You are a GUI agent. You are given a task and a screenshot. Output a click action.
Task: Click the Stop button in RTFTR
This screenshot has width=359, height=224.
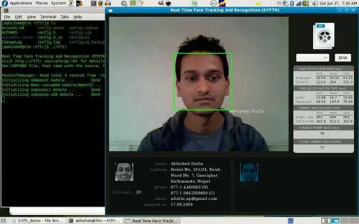click(x=343, y=58)
